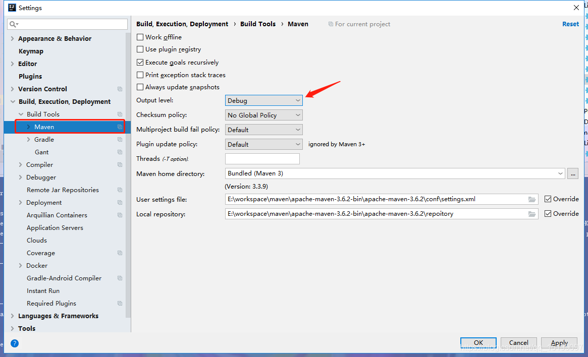Select Clouds in settings tree
Viewport: 588px width, 357px height.
37,241
